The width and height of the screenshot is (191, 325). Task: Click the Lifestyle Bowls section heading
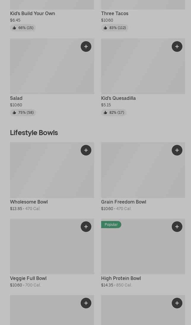pos(34,132)
